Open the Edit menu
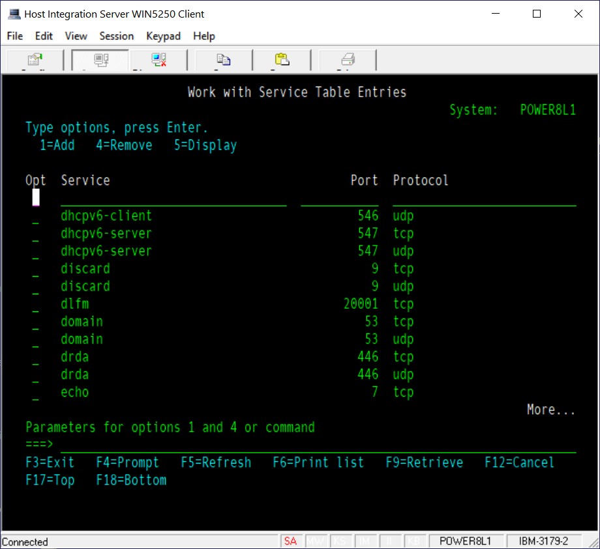This screenshot has height=549, width=600. 44,36
